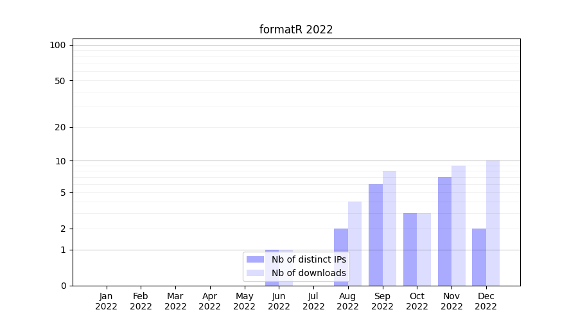Select the 'Apr 2022' x-axis label
Viewport: 578px width, 321px height.
(x=210, y=301)
